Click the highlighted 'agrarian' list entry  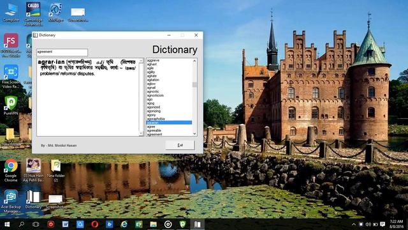[x=169, y=123]
